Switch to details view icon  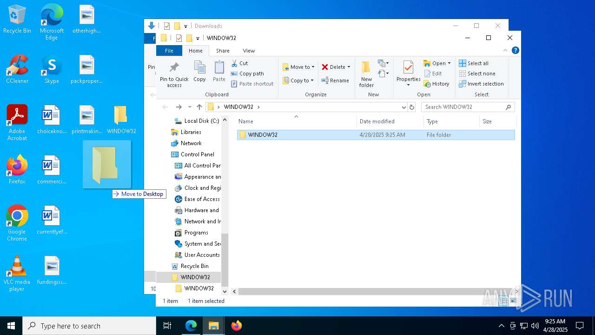503,301
